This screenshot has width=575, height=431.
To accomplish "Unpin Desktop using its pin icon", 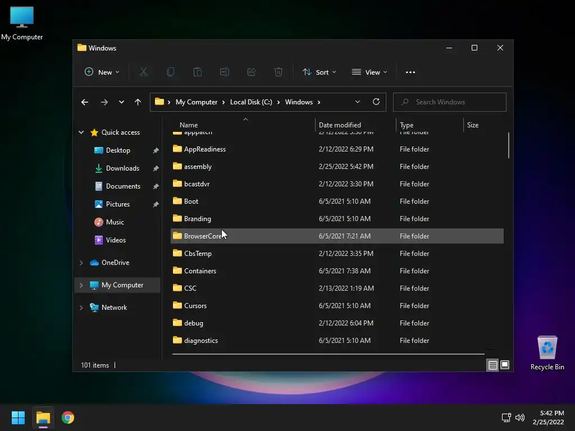I will point(156,150).
